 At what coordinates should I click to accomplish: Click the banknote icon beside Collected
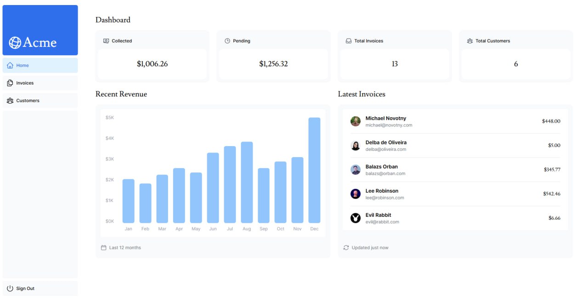(106, 41)
